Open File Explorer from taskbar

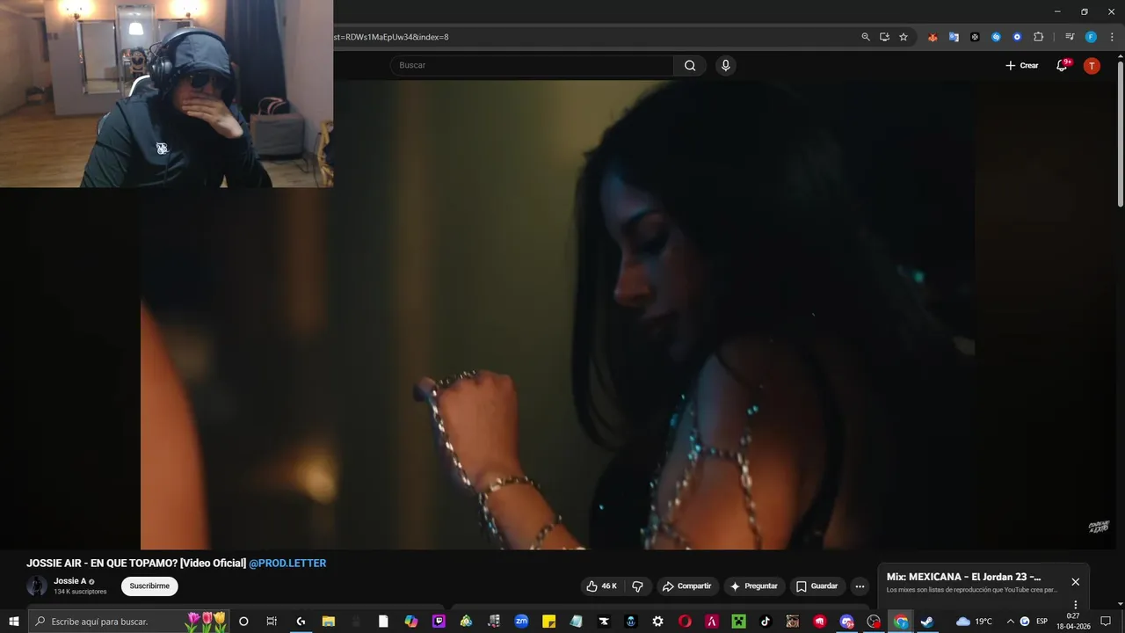pyautogui.click(x=329, y=622)
